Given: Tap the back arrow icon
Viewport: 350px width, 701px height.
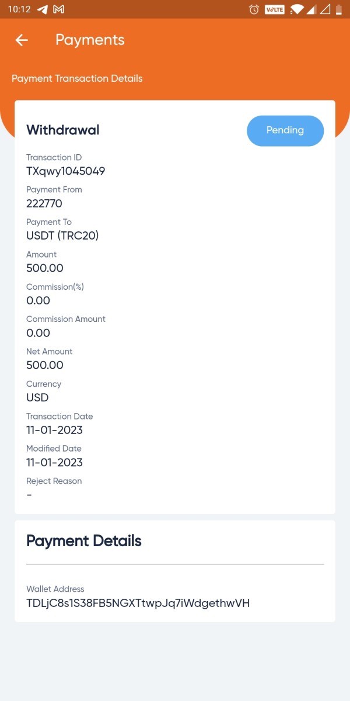Looking at the screenshot, I should coord(22,40).
